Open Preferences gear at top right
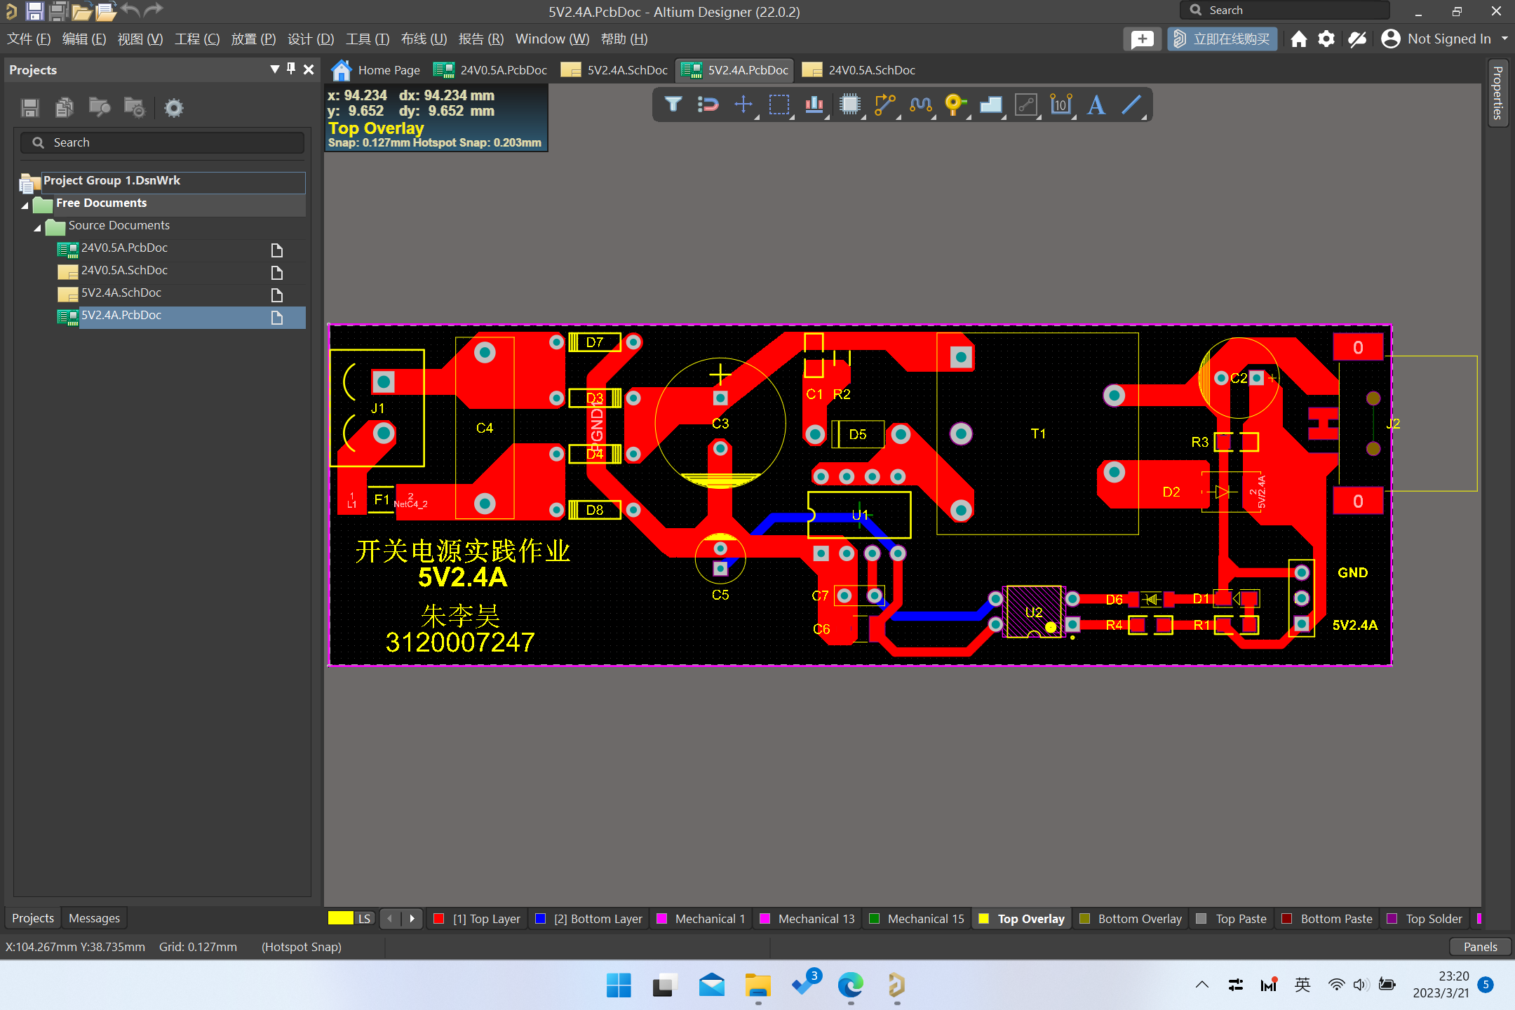 click(1326, 39)
